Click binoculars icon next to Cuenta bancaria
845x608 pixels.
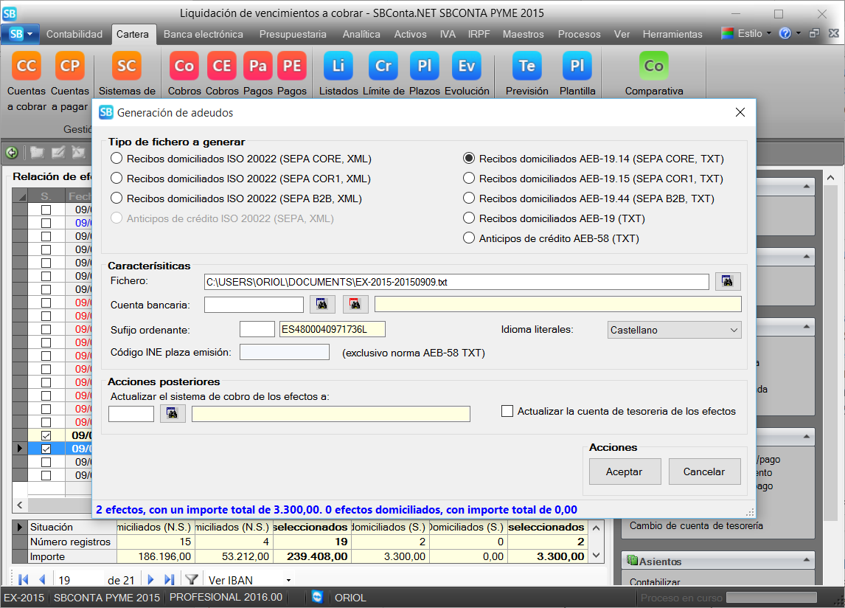(322, 304)
